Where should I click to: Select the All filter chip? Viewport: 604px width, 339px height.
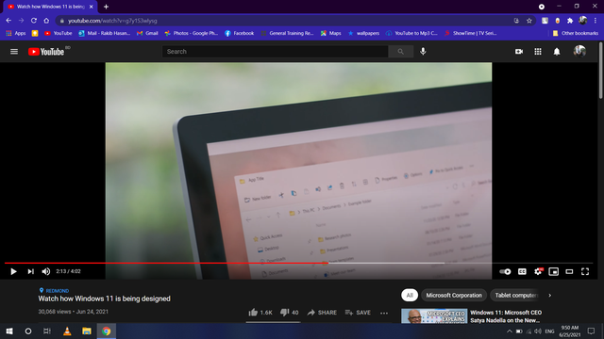pos(410,295)
